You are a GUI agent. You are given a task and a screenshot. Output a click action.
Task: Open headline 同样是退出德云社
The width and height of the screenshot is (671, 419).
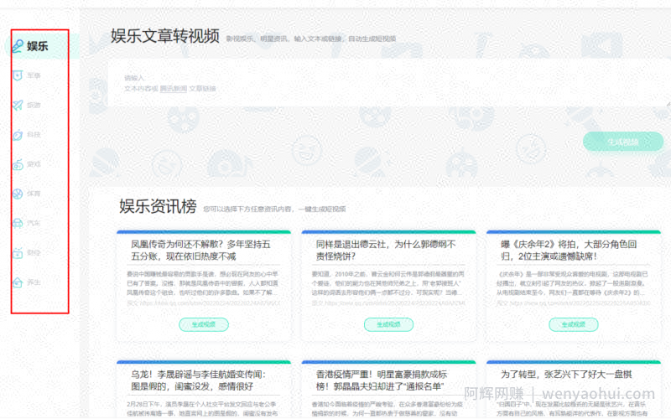point(386,250)
